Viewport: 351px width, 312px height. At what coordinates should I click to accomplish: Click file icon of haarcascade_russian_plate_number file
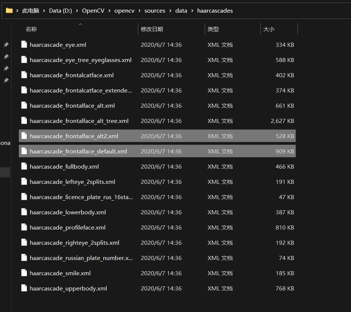click(24, 257)
